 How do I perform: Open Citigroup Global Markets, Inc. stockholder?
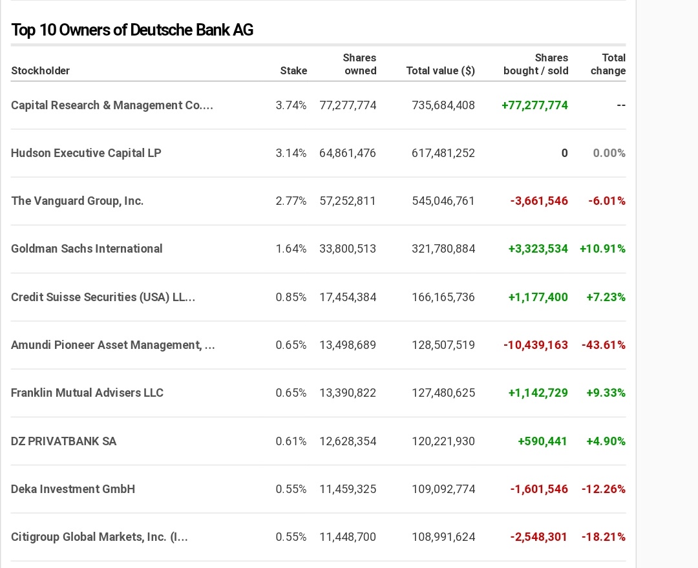tap(100, 537)
